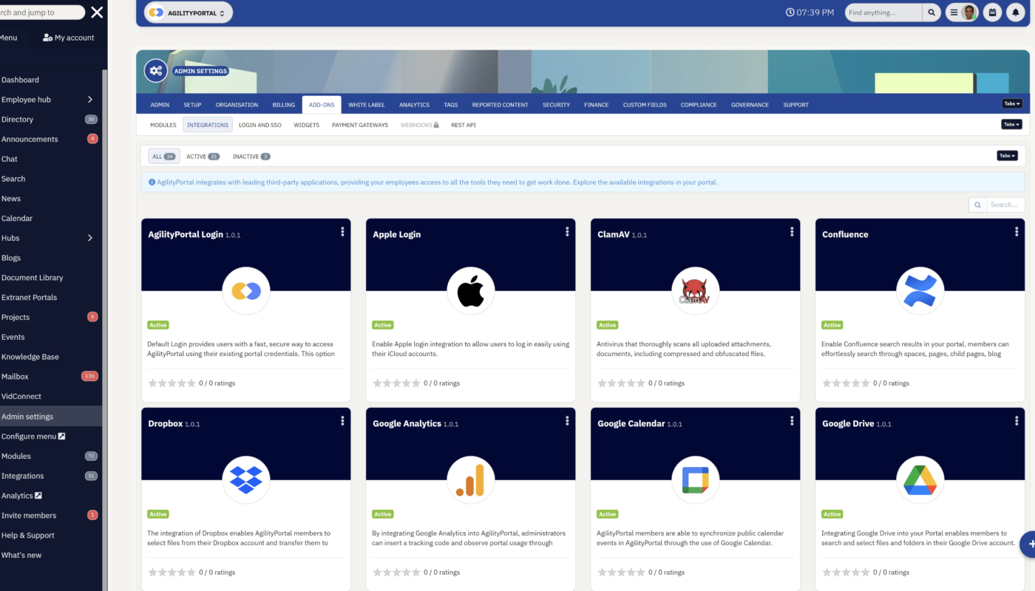Open the three-dot menu on Confluence card
Screen dimensions: 1035x591
1017,232
